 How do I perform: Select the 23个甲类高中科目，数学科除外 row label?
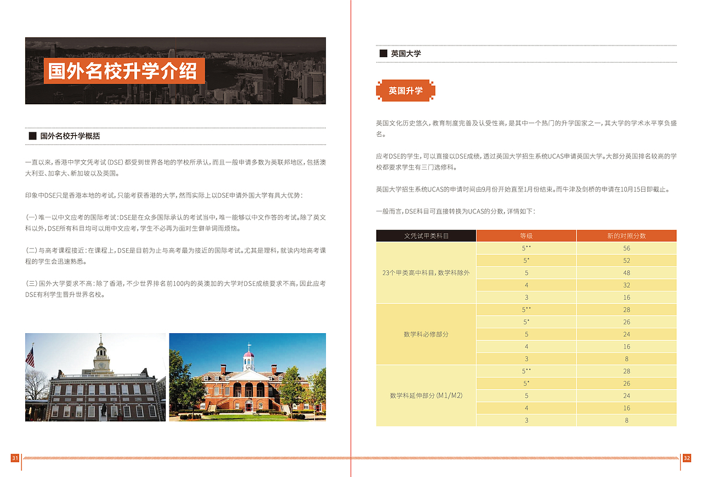[x=426, y=272]
